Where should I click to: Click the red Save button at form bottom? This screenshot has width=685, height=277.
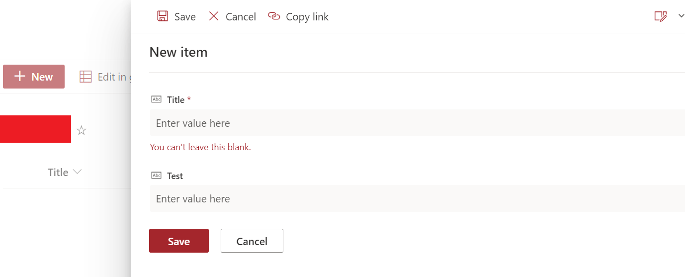179,241
